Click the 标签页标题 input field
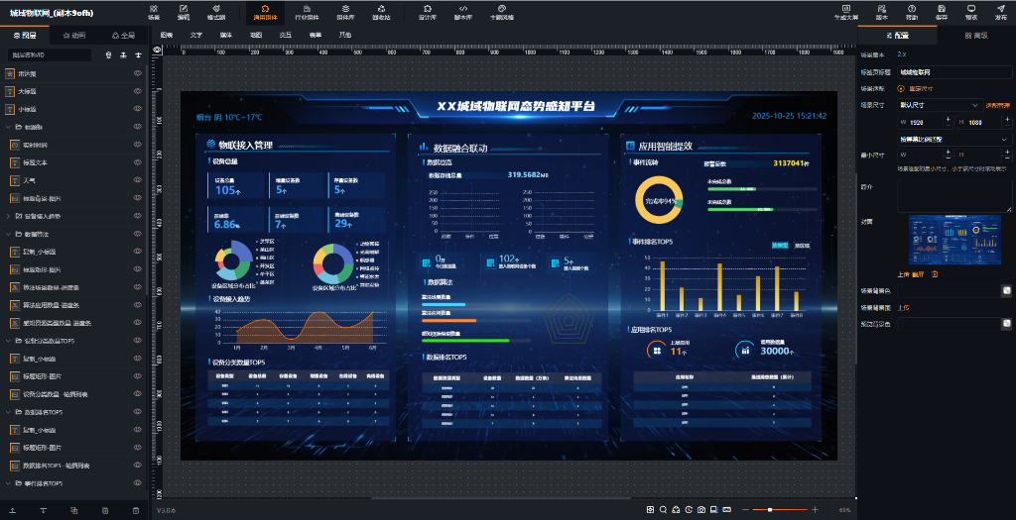 (x=952, y=71)
